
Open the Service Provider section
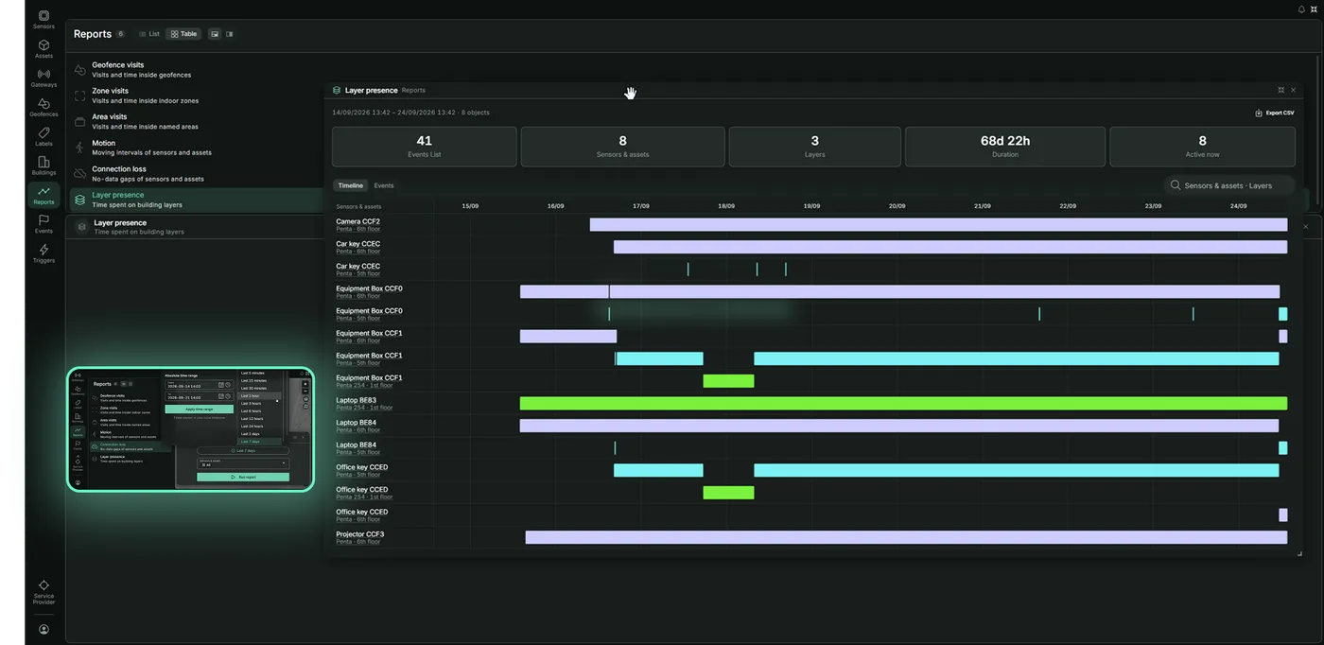[44, 593]
